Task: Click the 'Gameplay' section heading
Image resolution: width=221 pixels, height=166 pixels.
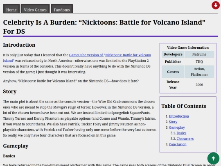Action: tap(16, 146)
